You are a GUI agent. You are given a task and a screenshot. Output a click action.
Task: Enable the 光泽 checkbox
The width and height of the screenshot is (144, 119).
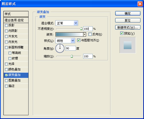coord(6,64)
